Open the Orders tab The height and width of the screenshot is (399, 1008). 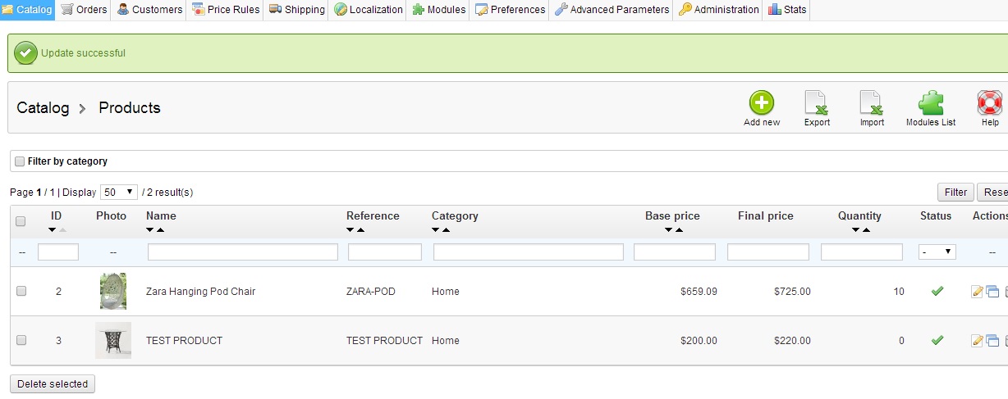[84, 10]
